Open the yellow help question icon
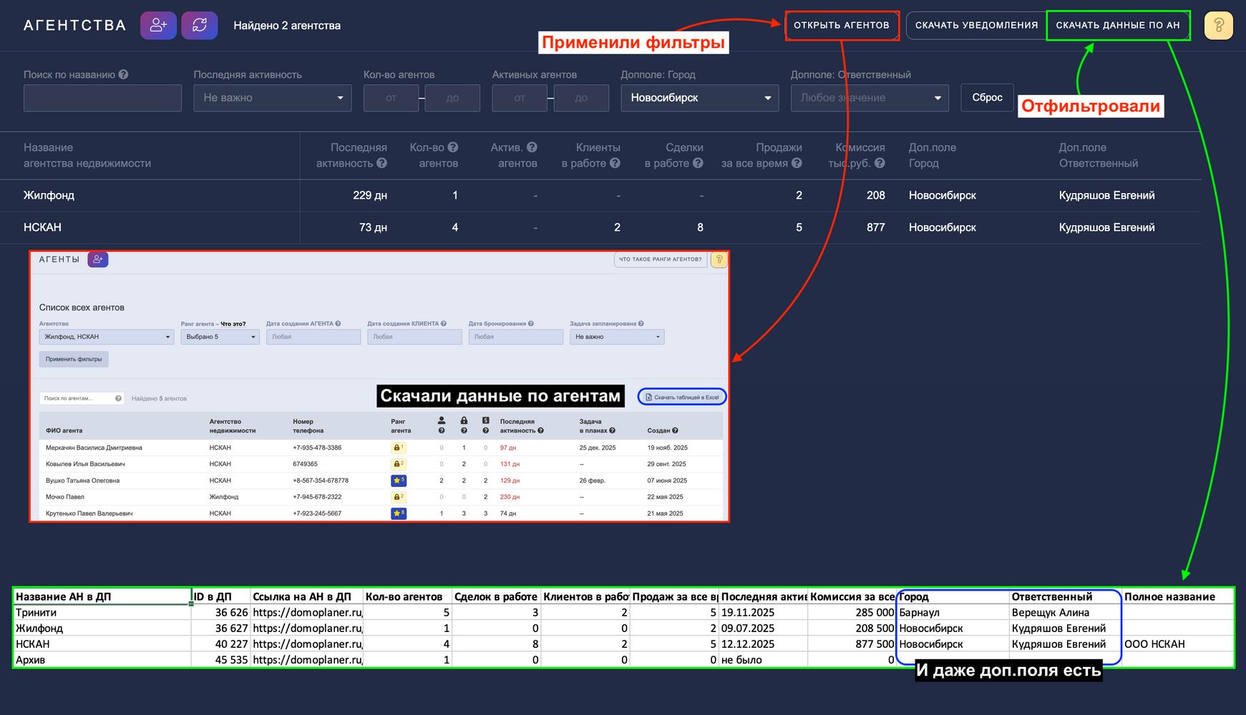This screenshot has height=715, width=1246. click(x=1218, y=26)
